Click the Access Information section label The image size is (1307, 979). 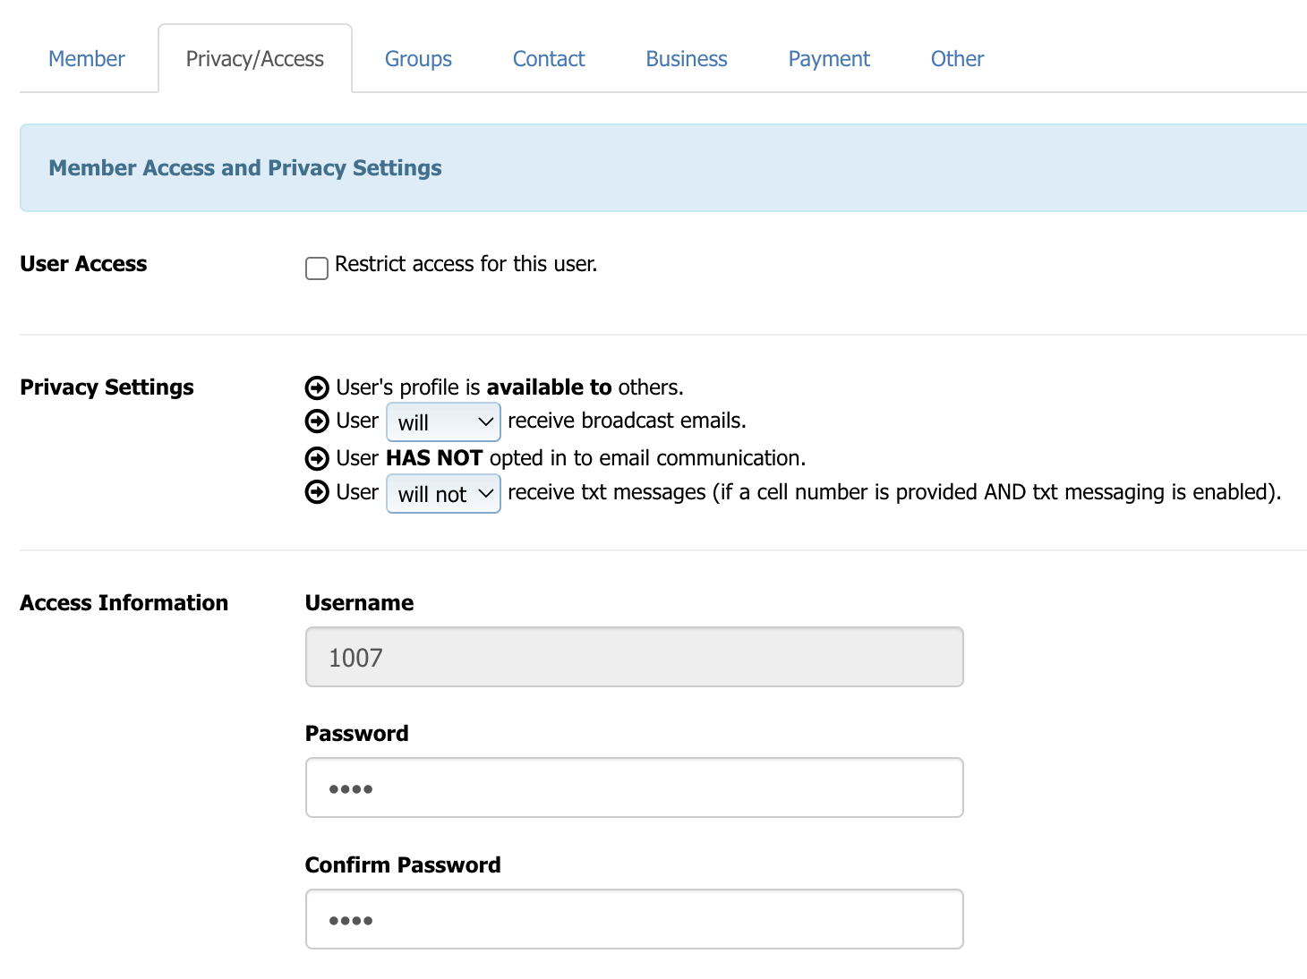point(124,603)
